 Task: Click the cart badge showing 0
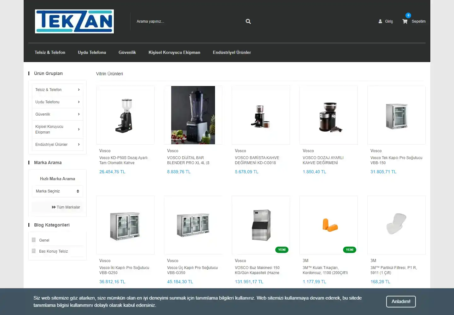pos(408,15)
